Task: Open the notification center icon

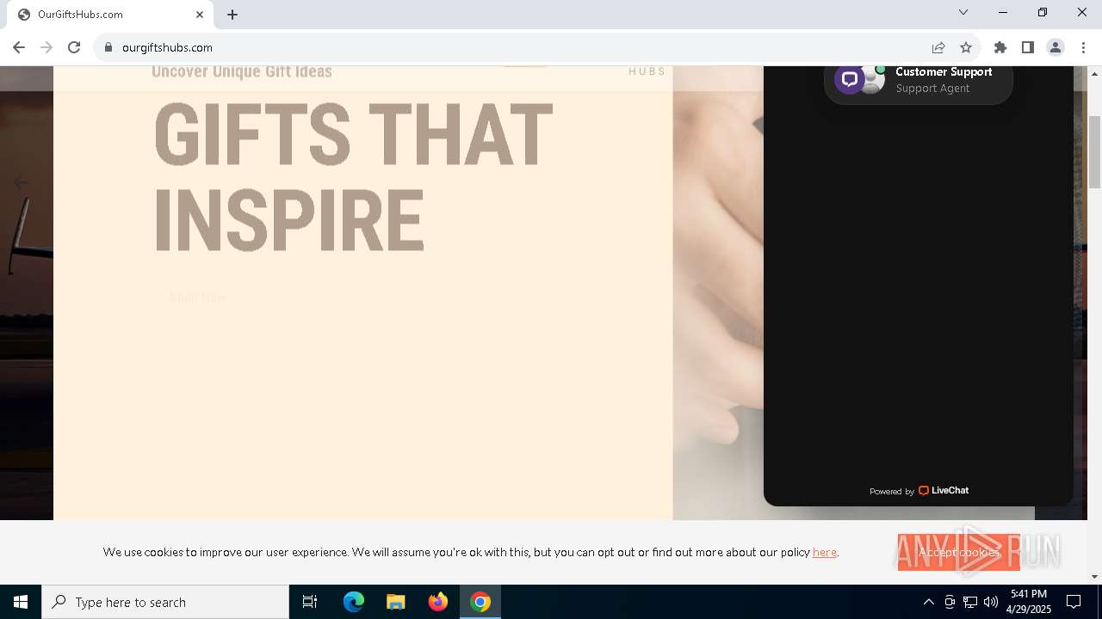Action: click(x=1074, y=602)
